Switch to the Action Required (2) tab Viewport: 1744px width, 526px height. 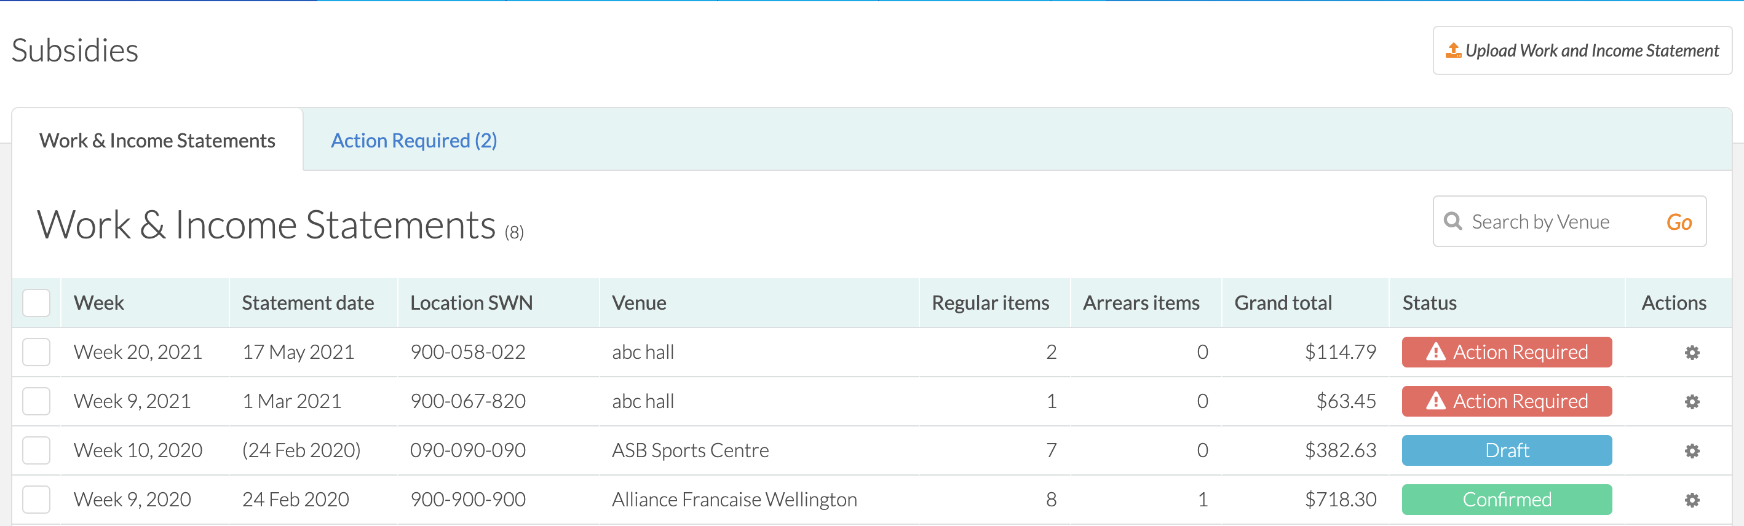pyautogui.click(x=414, y=140)
